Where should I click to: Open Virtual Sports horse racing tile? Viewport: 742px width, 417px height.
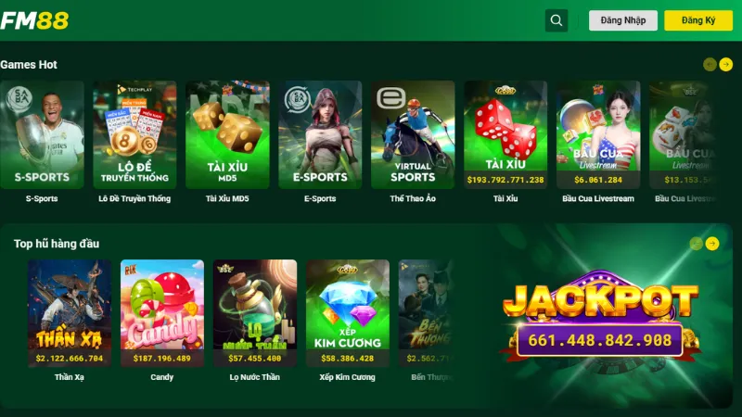413,134
